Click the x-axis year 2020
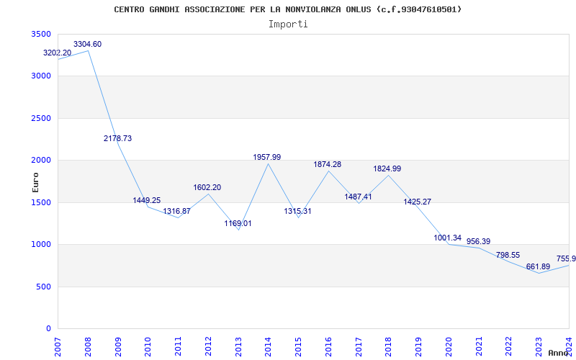This screenshot has height=360, width=576. 449,346
